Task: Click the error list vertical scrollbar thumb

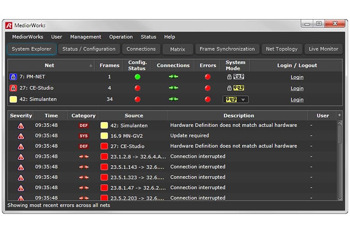Action: pos(340,135)
